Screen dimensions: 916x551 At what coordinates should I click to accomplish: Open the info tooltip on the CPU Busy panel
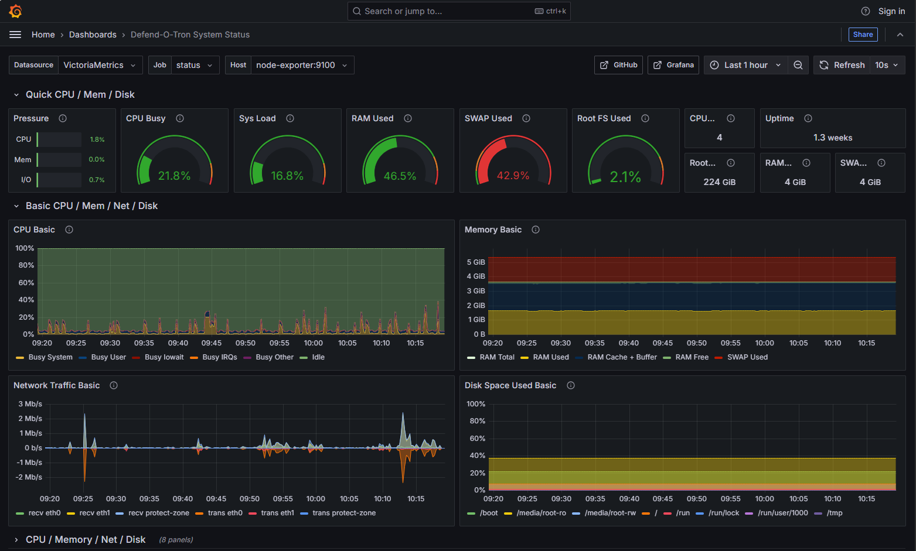tap(180, 118)
